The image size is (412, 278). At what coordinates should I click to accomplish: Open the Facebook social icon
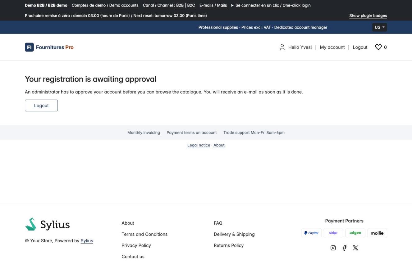coord(344,248)
